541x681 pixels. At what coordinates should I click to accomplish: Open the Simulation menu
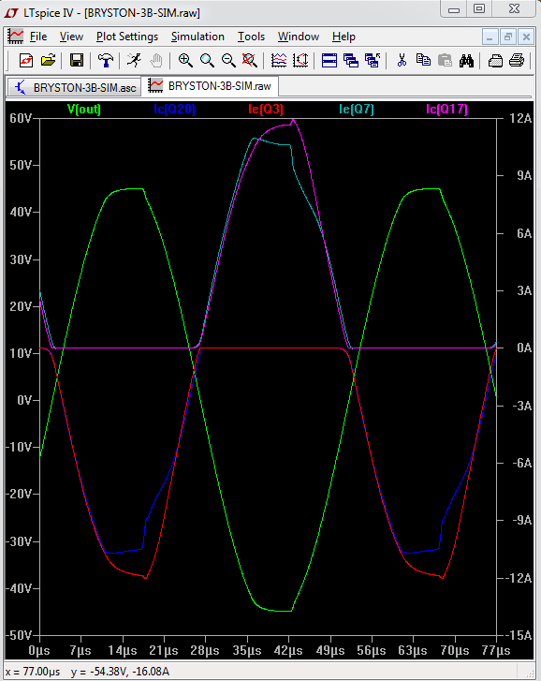click(x=197, y=37)
